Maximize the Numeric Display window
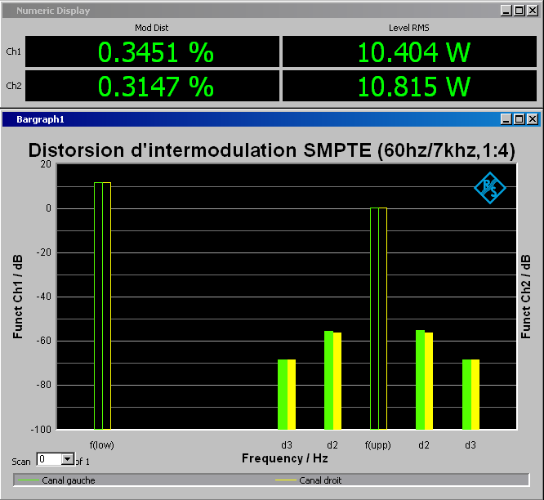Viewport: 544px width, 500px height. click(519, 11)
